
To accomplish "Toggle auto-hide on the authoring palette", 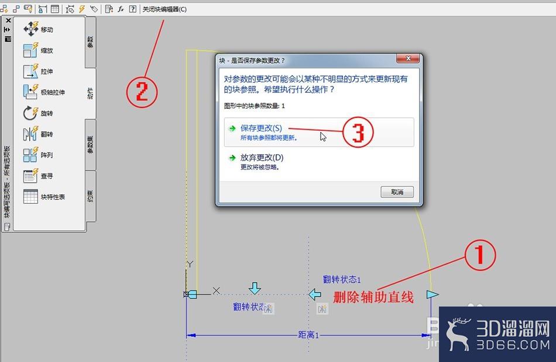I will pos(8,30).
